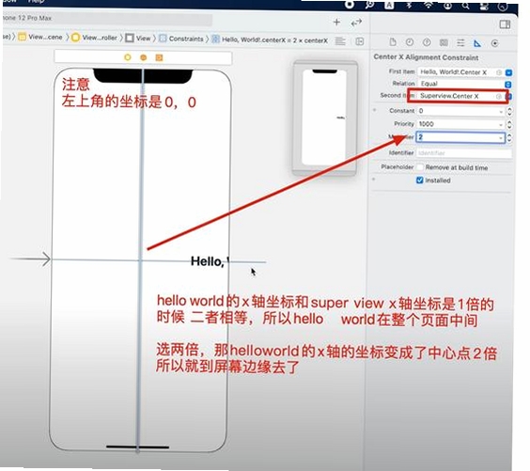This screenshot has height=471, width=530.
Task: Expand the Priority field dropdown arrow
Action: pyautogui.click(x=501, y=125)
